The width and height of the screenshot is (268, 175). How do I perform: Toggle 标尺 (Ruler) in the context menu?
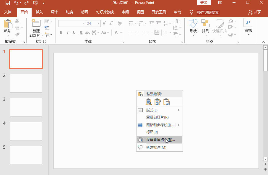[x=152, y=132]
